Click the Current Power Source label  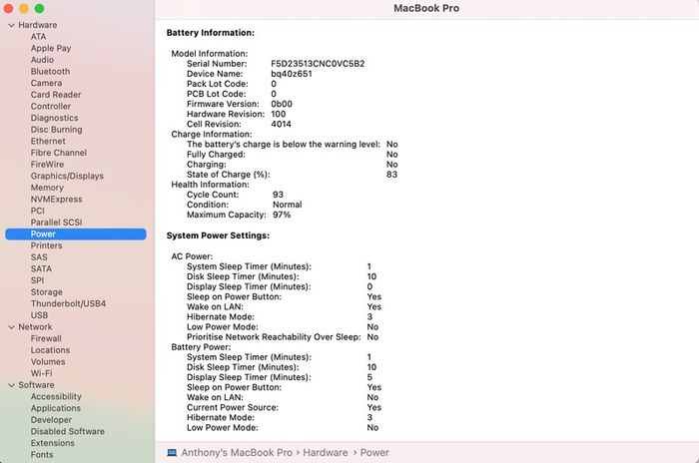[233, 408]
